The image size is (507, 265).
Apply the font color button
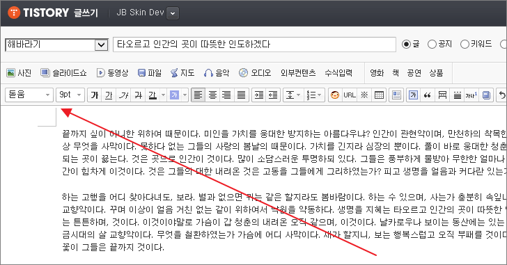click(153, 95)
